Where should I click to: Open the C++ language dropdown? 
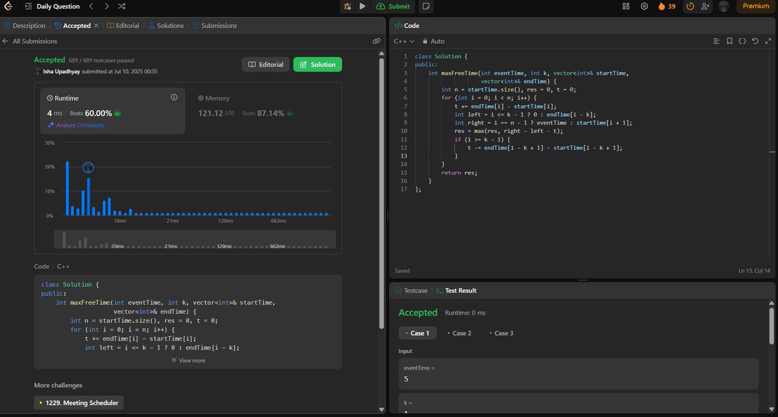[401, 40]
